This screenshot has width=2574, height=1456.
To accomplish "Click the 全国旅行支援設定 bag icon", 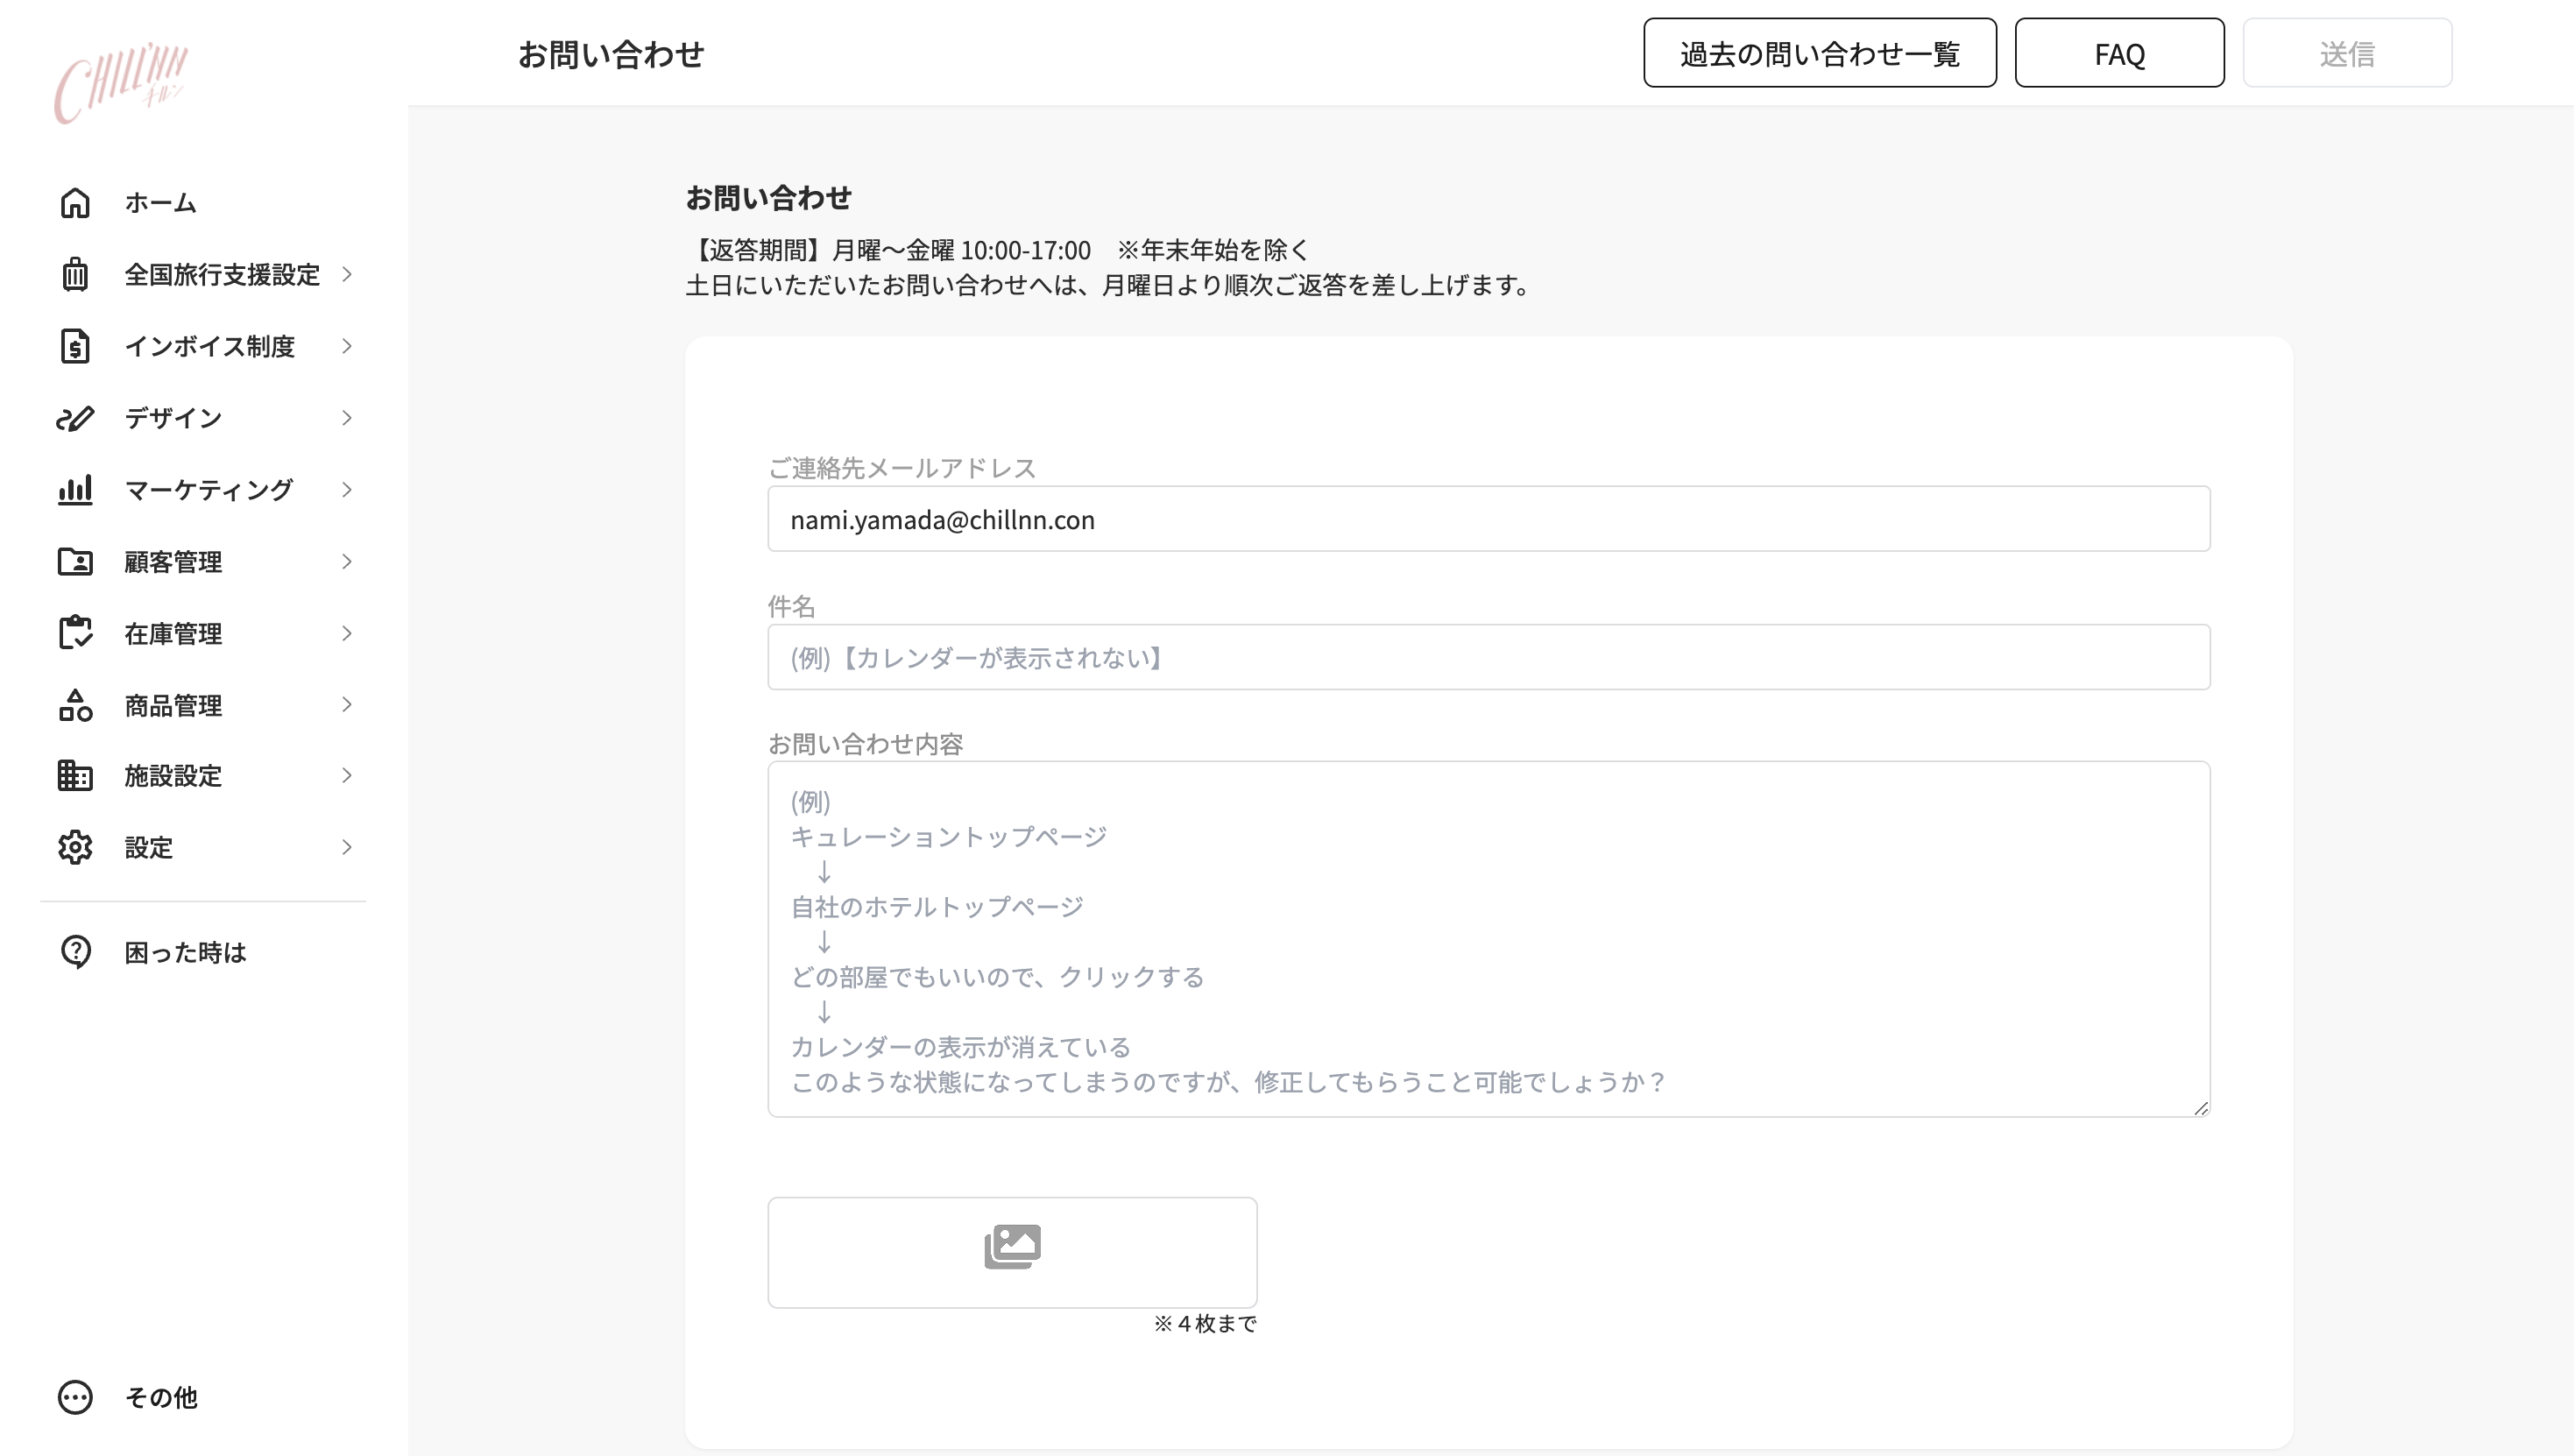I will (x=75, y=274).
